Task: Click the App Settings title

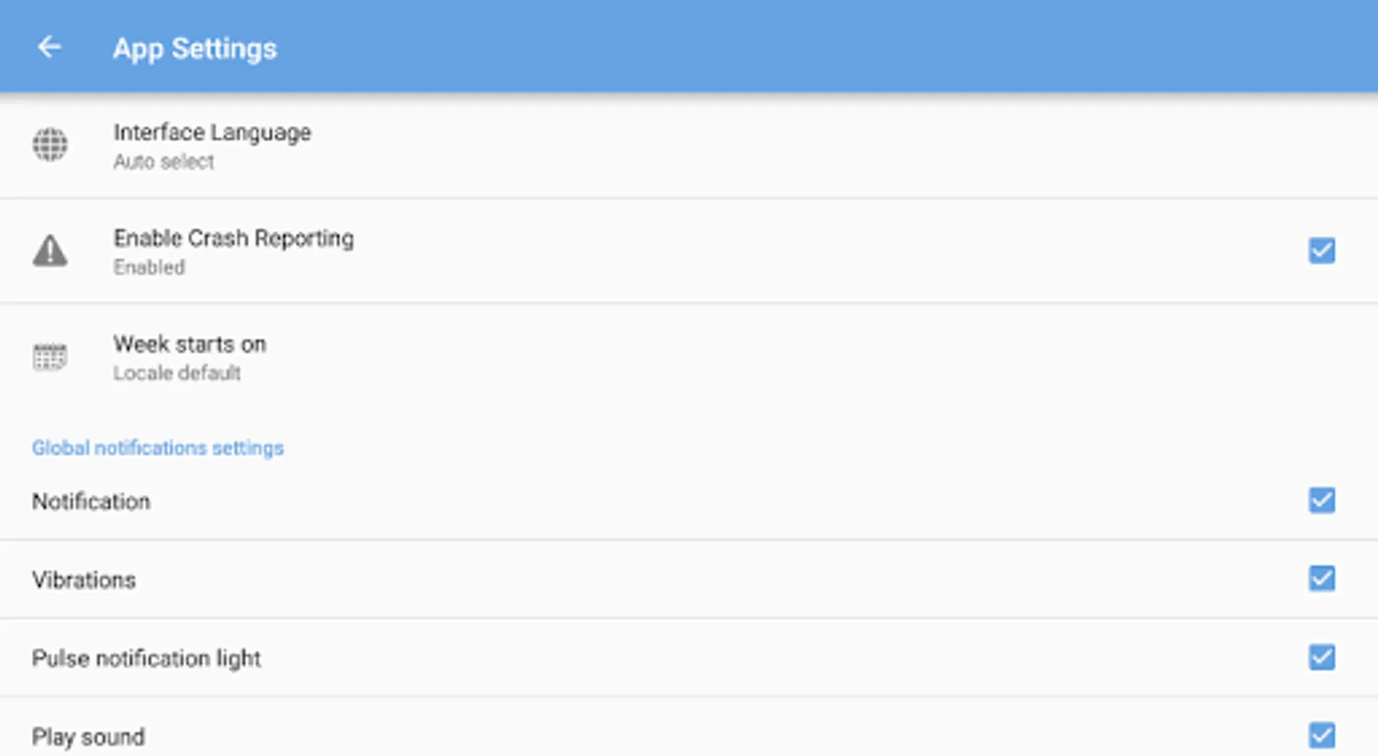Action: 195,49
